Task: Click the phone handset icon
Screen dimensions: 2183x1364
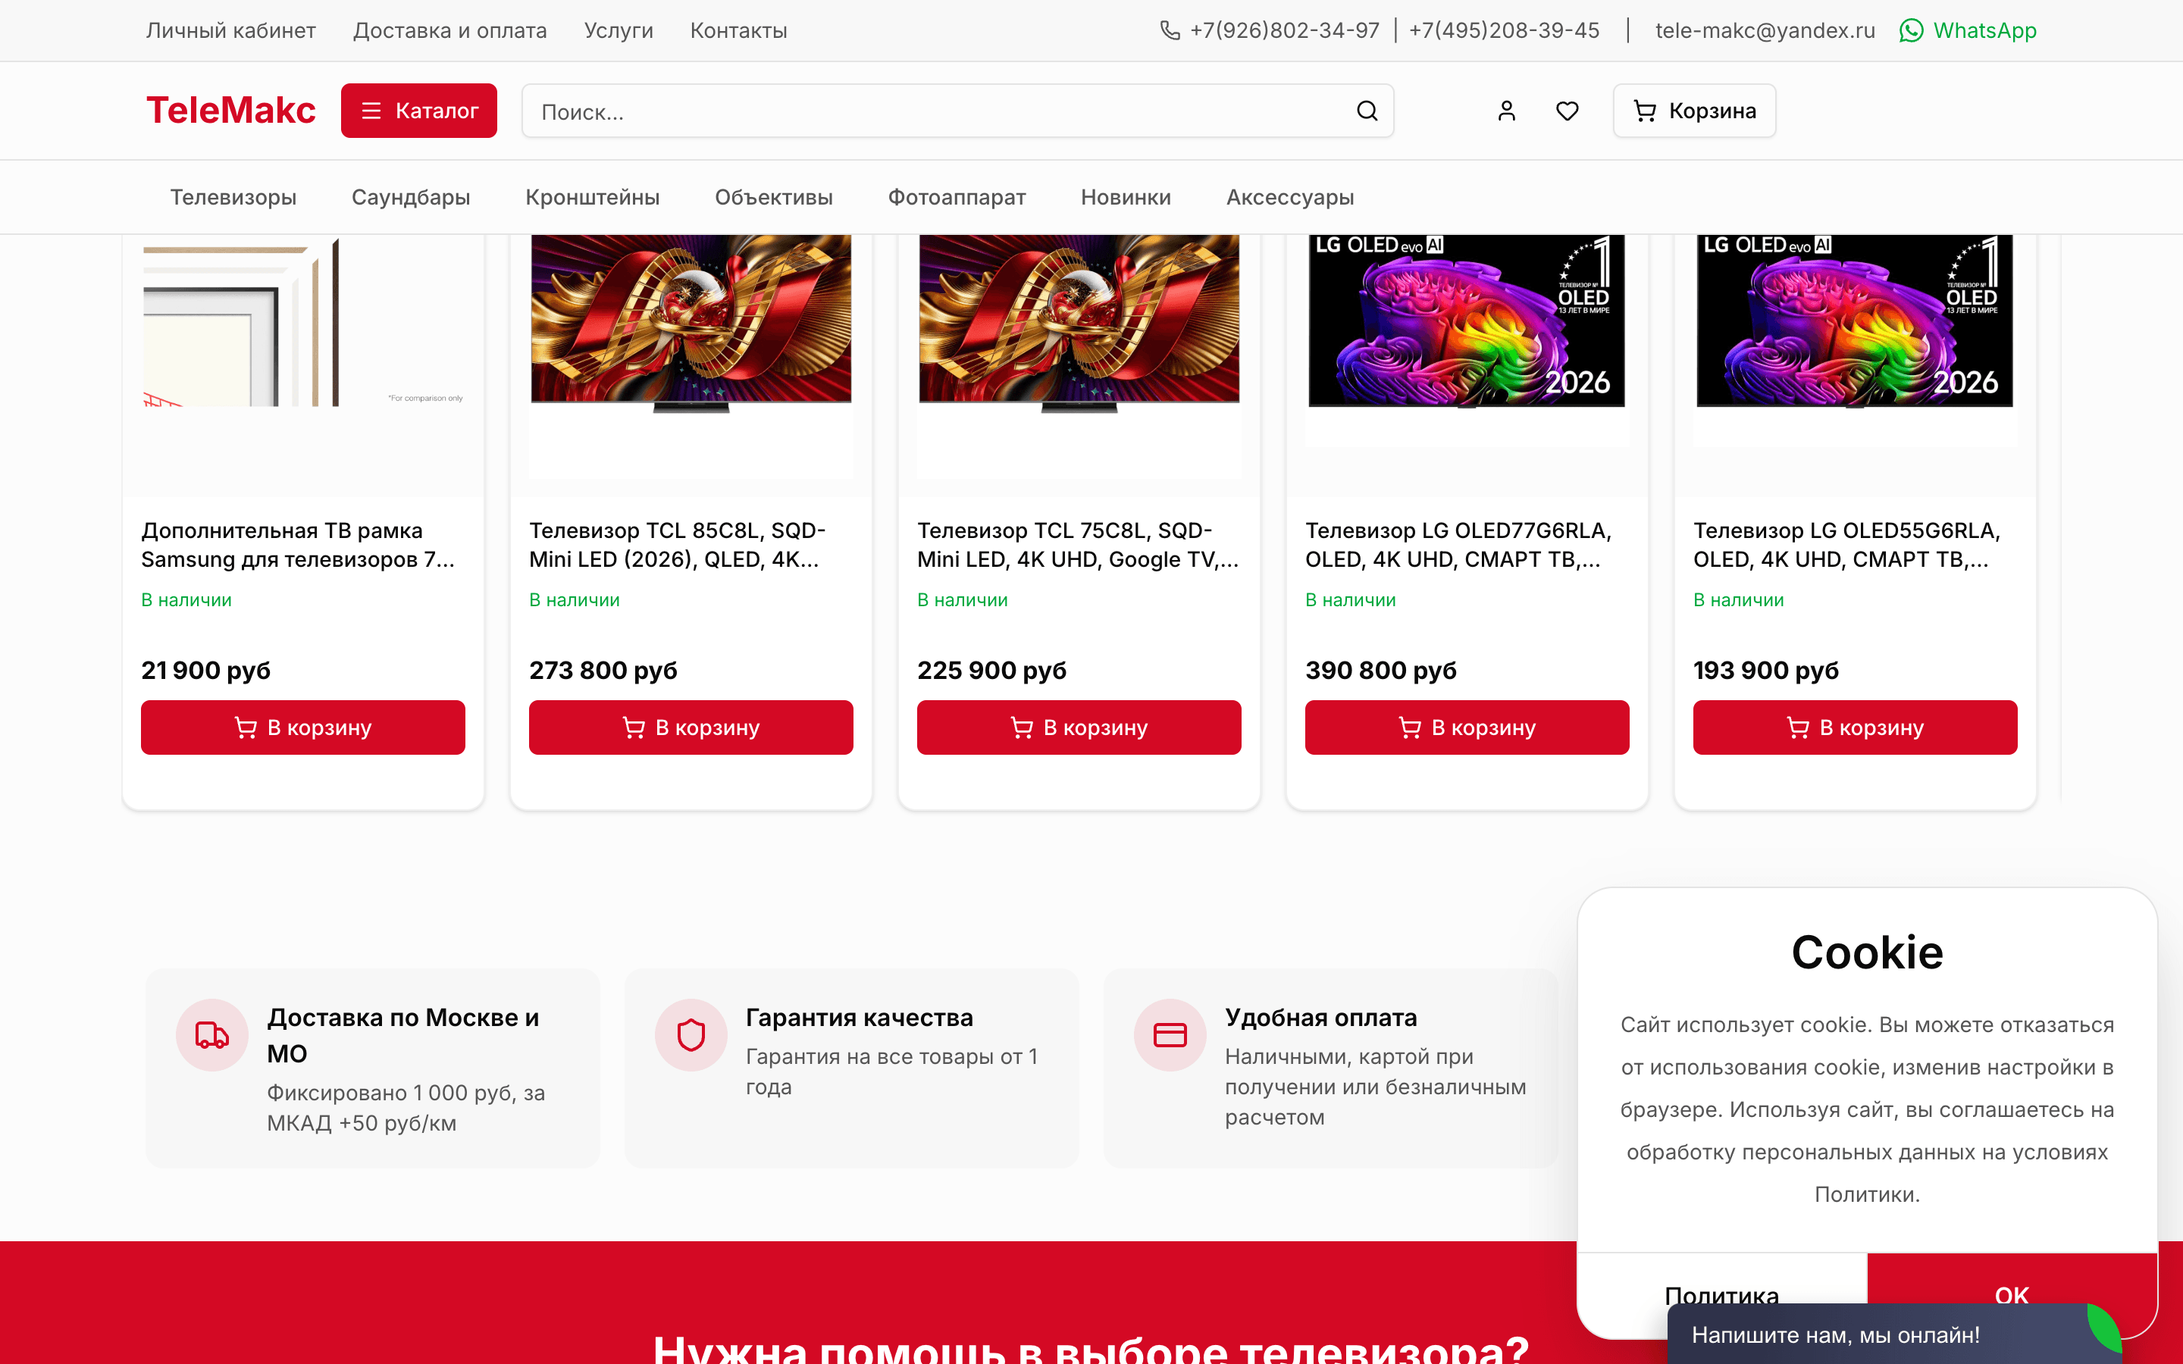Action: pyautogui.click(x=1170, y=30)
